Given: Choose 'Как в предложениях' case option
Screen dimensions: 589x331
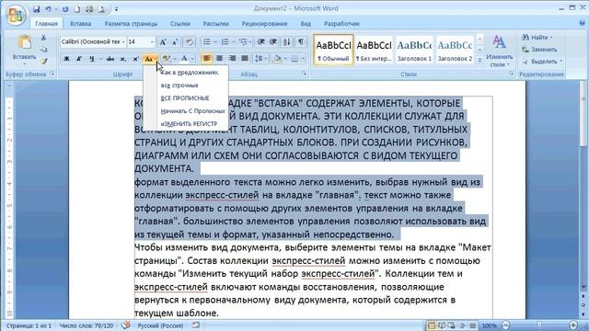Looking at the screenshot, I should point(190,73).
